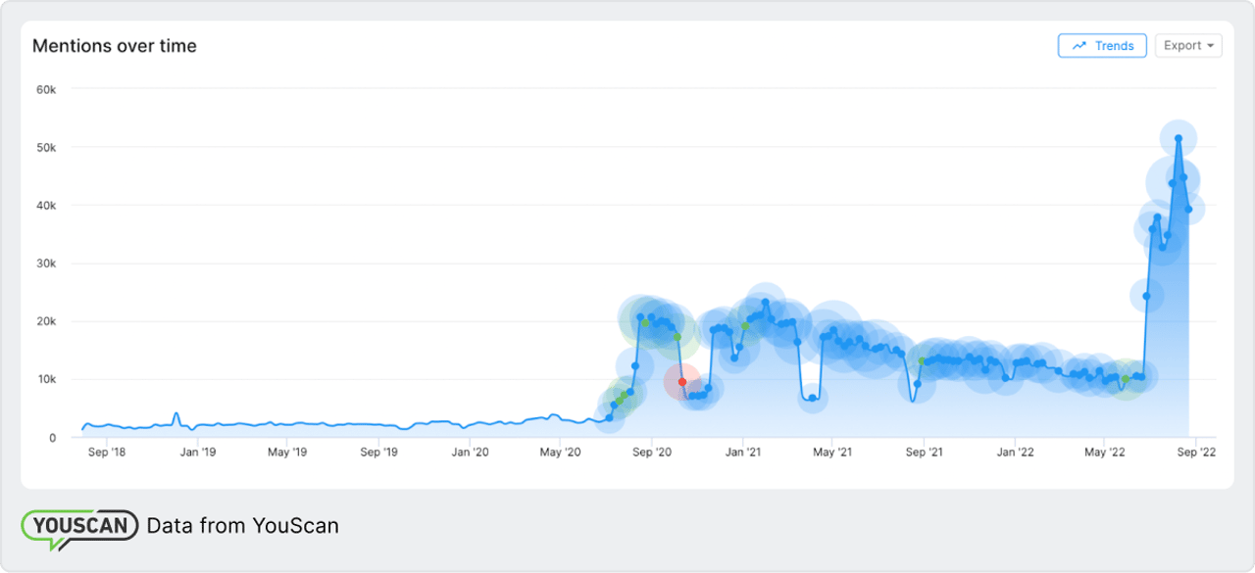Screen dimensions: 1255x573
Task: Click the Jan '20 x-axis label
Action: click(470, 453)
